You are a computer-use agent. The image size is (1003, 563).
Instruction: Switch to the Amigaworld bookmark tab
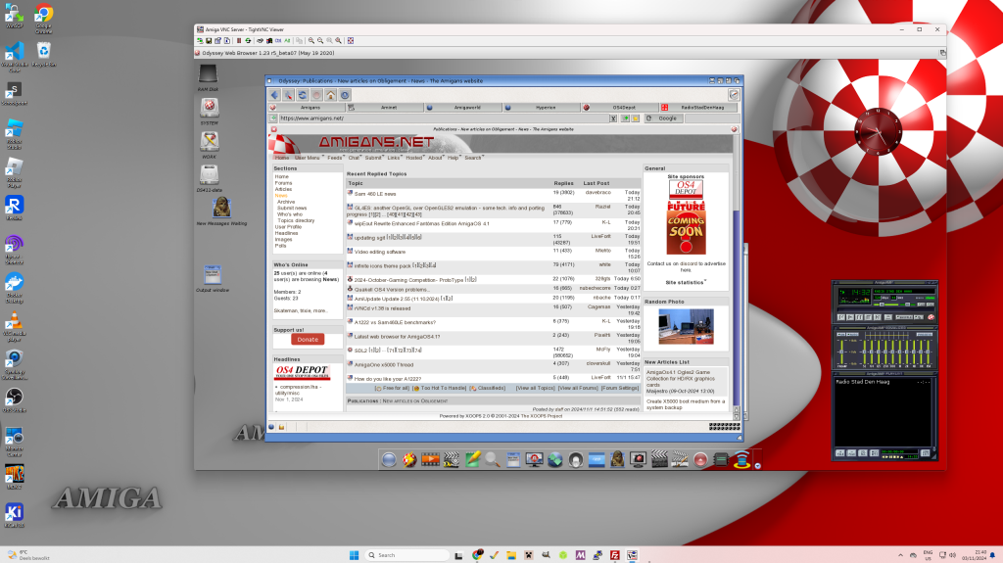click(463, 108)
